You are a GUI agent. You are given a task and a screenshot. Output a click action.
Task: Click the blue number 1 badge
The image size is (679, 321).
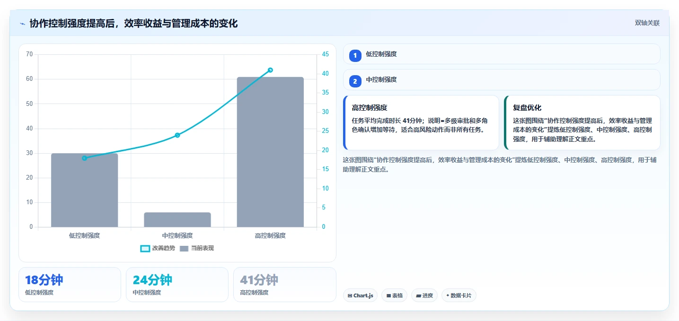[x=355, y=56]
